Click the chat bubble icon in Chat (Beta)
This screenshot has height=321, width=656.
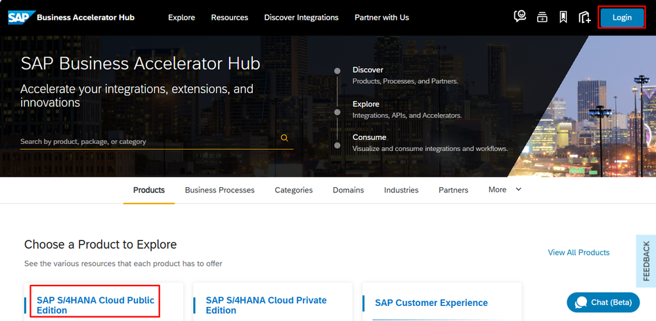580,303
